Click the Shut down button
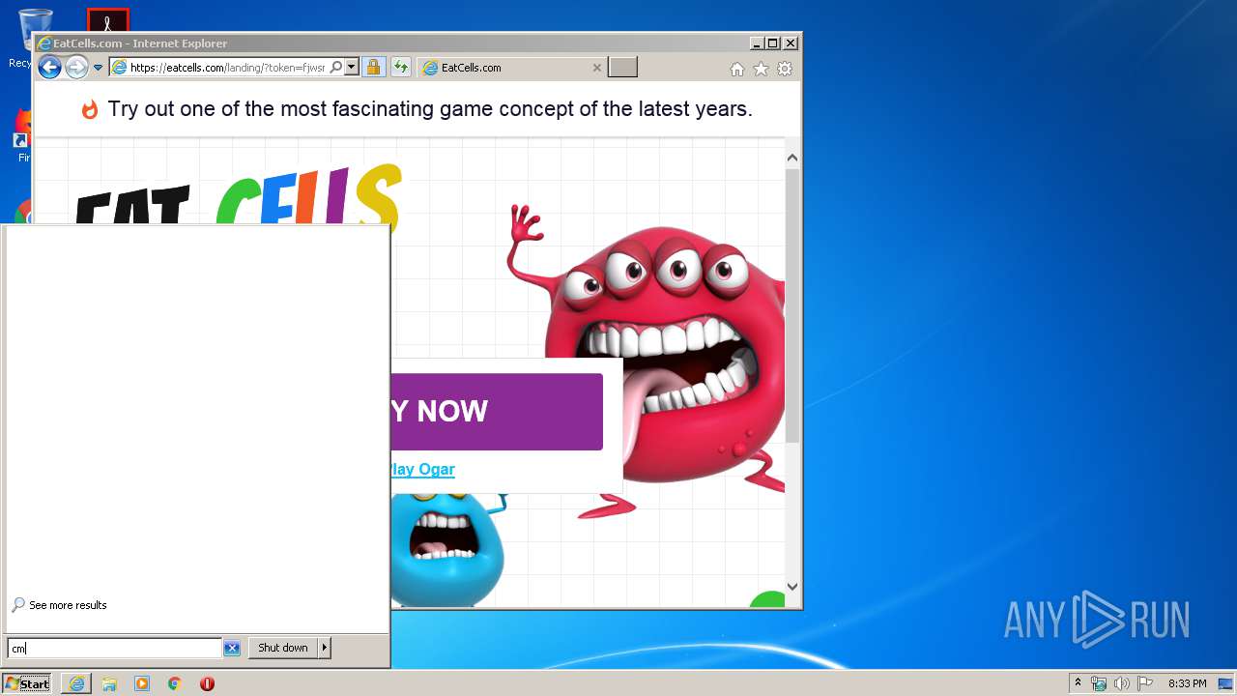 click(x=283, y=648)
